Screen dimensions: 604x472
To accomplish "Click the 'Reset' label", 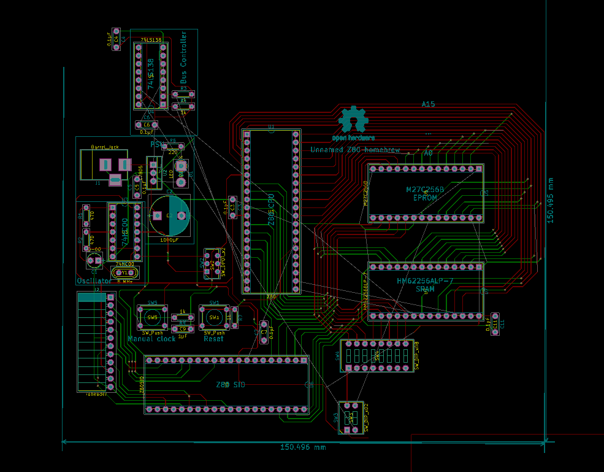I will (213, 339).
